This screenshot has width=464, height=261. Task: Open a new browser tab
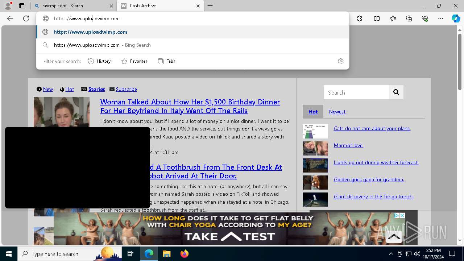pyautogui.click(x=210, y=6)
